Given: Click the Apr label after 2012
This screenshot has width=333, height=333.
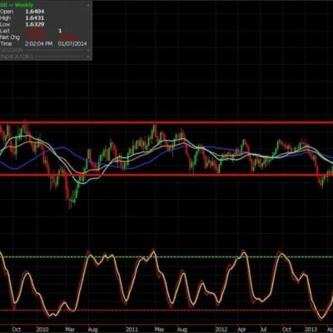Looking at the screenshot, I should tap(241, 330).
